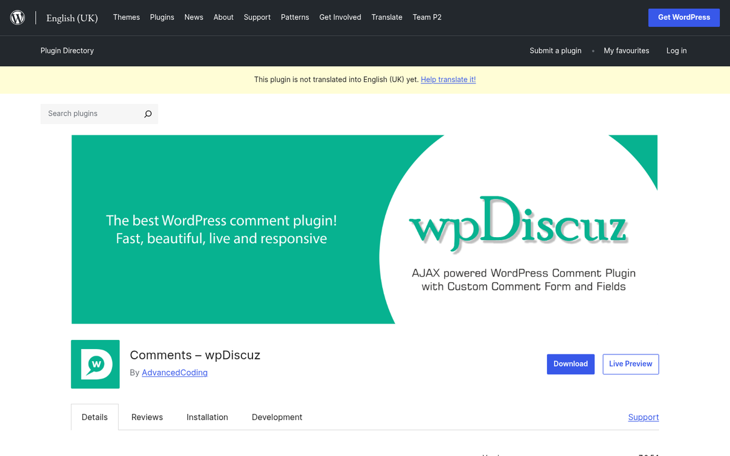This screenshot has height=456, width=730.
Task: Click the Support link on the right
Action: pos(643,417)
